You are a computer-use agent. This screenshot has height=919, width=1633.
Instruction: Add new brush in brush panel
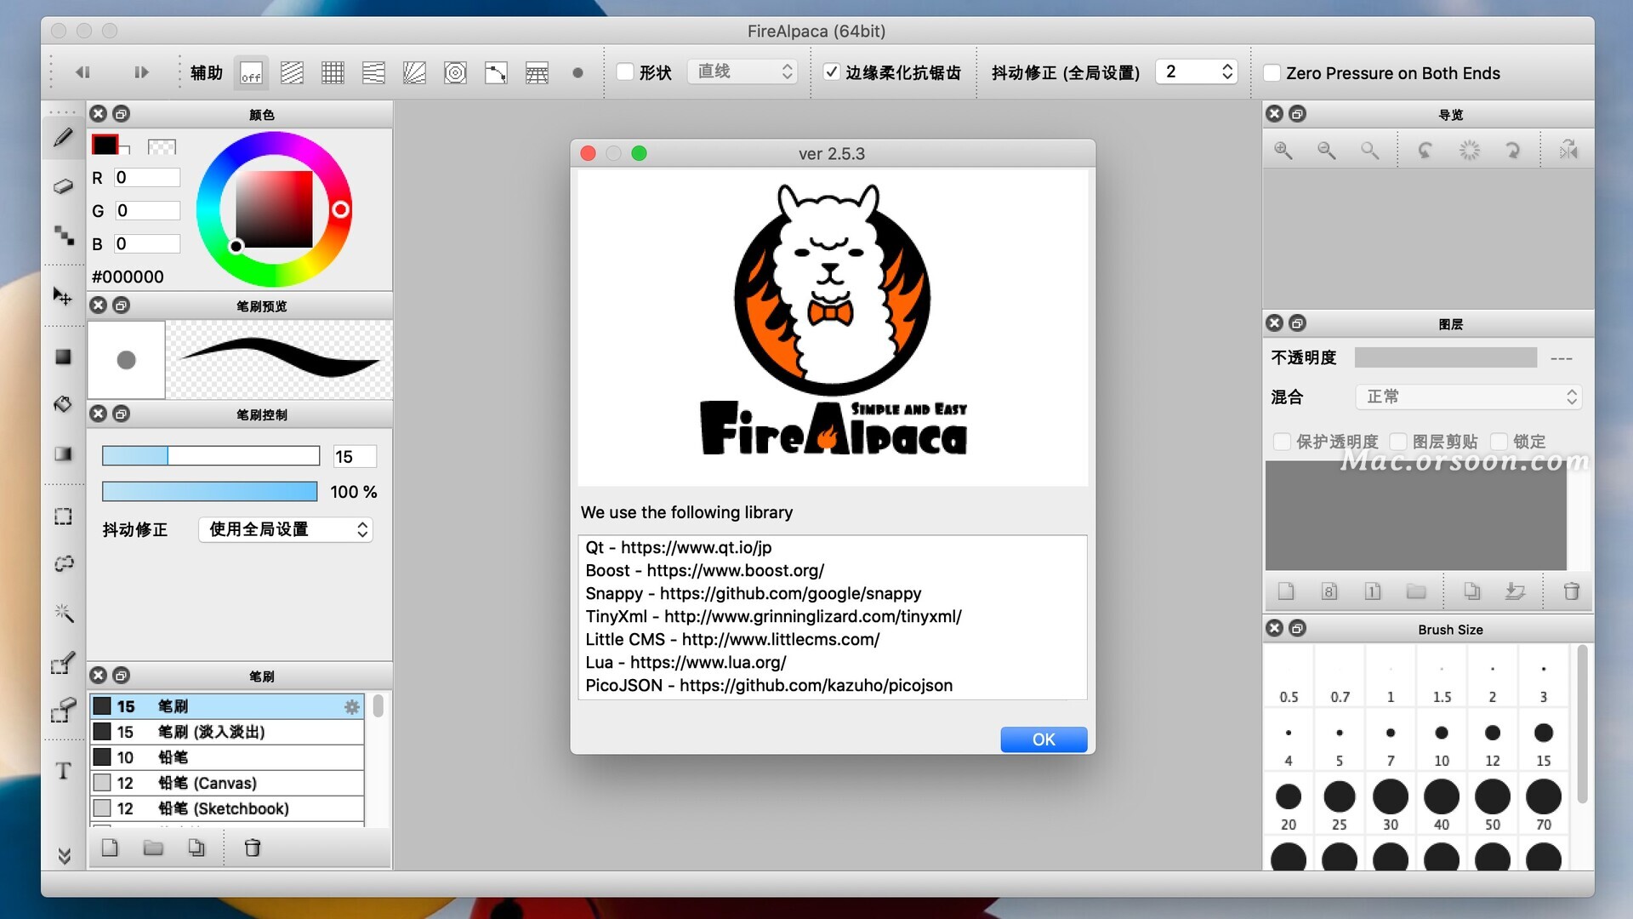[x=110, y=848]
